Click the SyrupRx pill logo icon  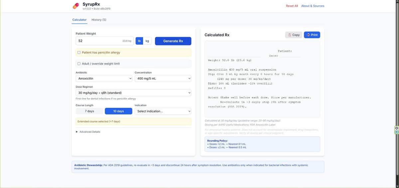coord(76,6)
